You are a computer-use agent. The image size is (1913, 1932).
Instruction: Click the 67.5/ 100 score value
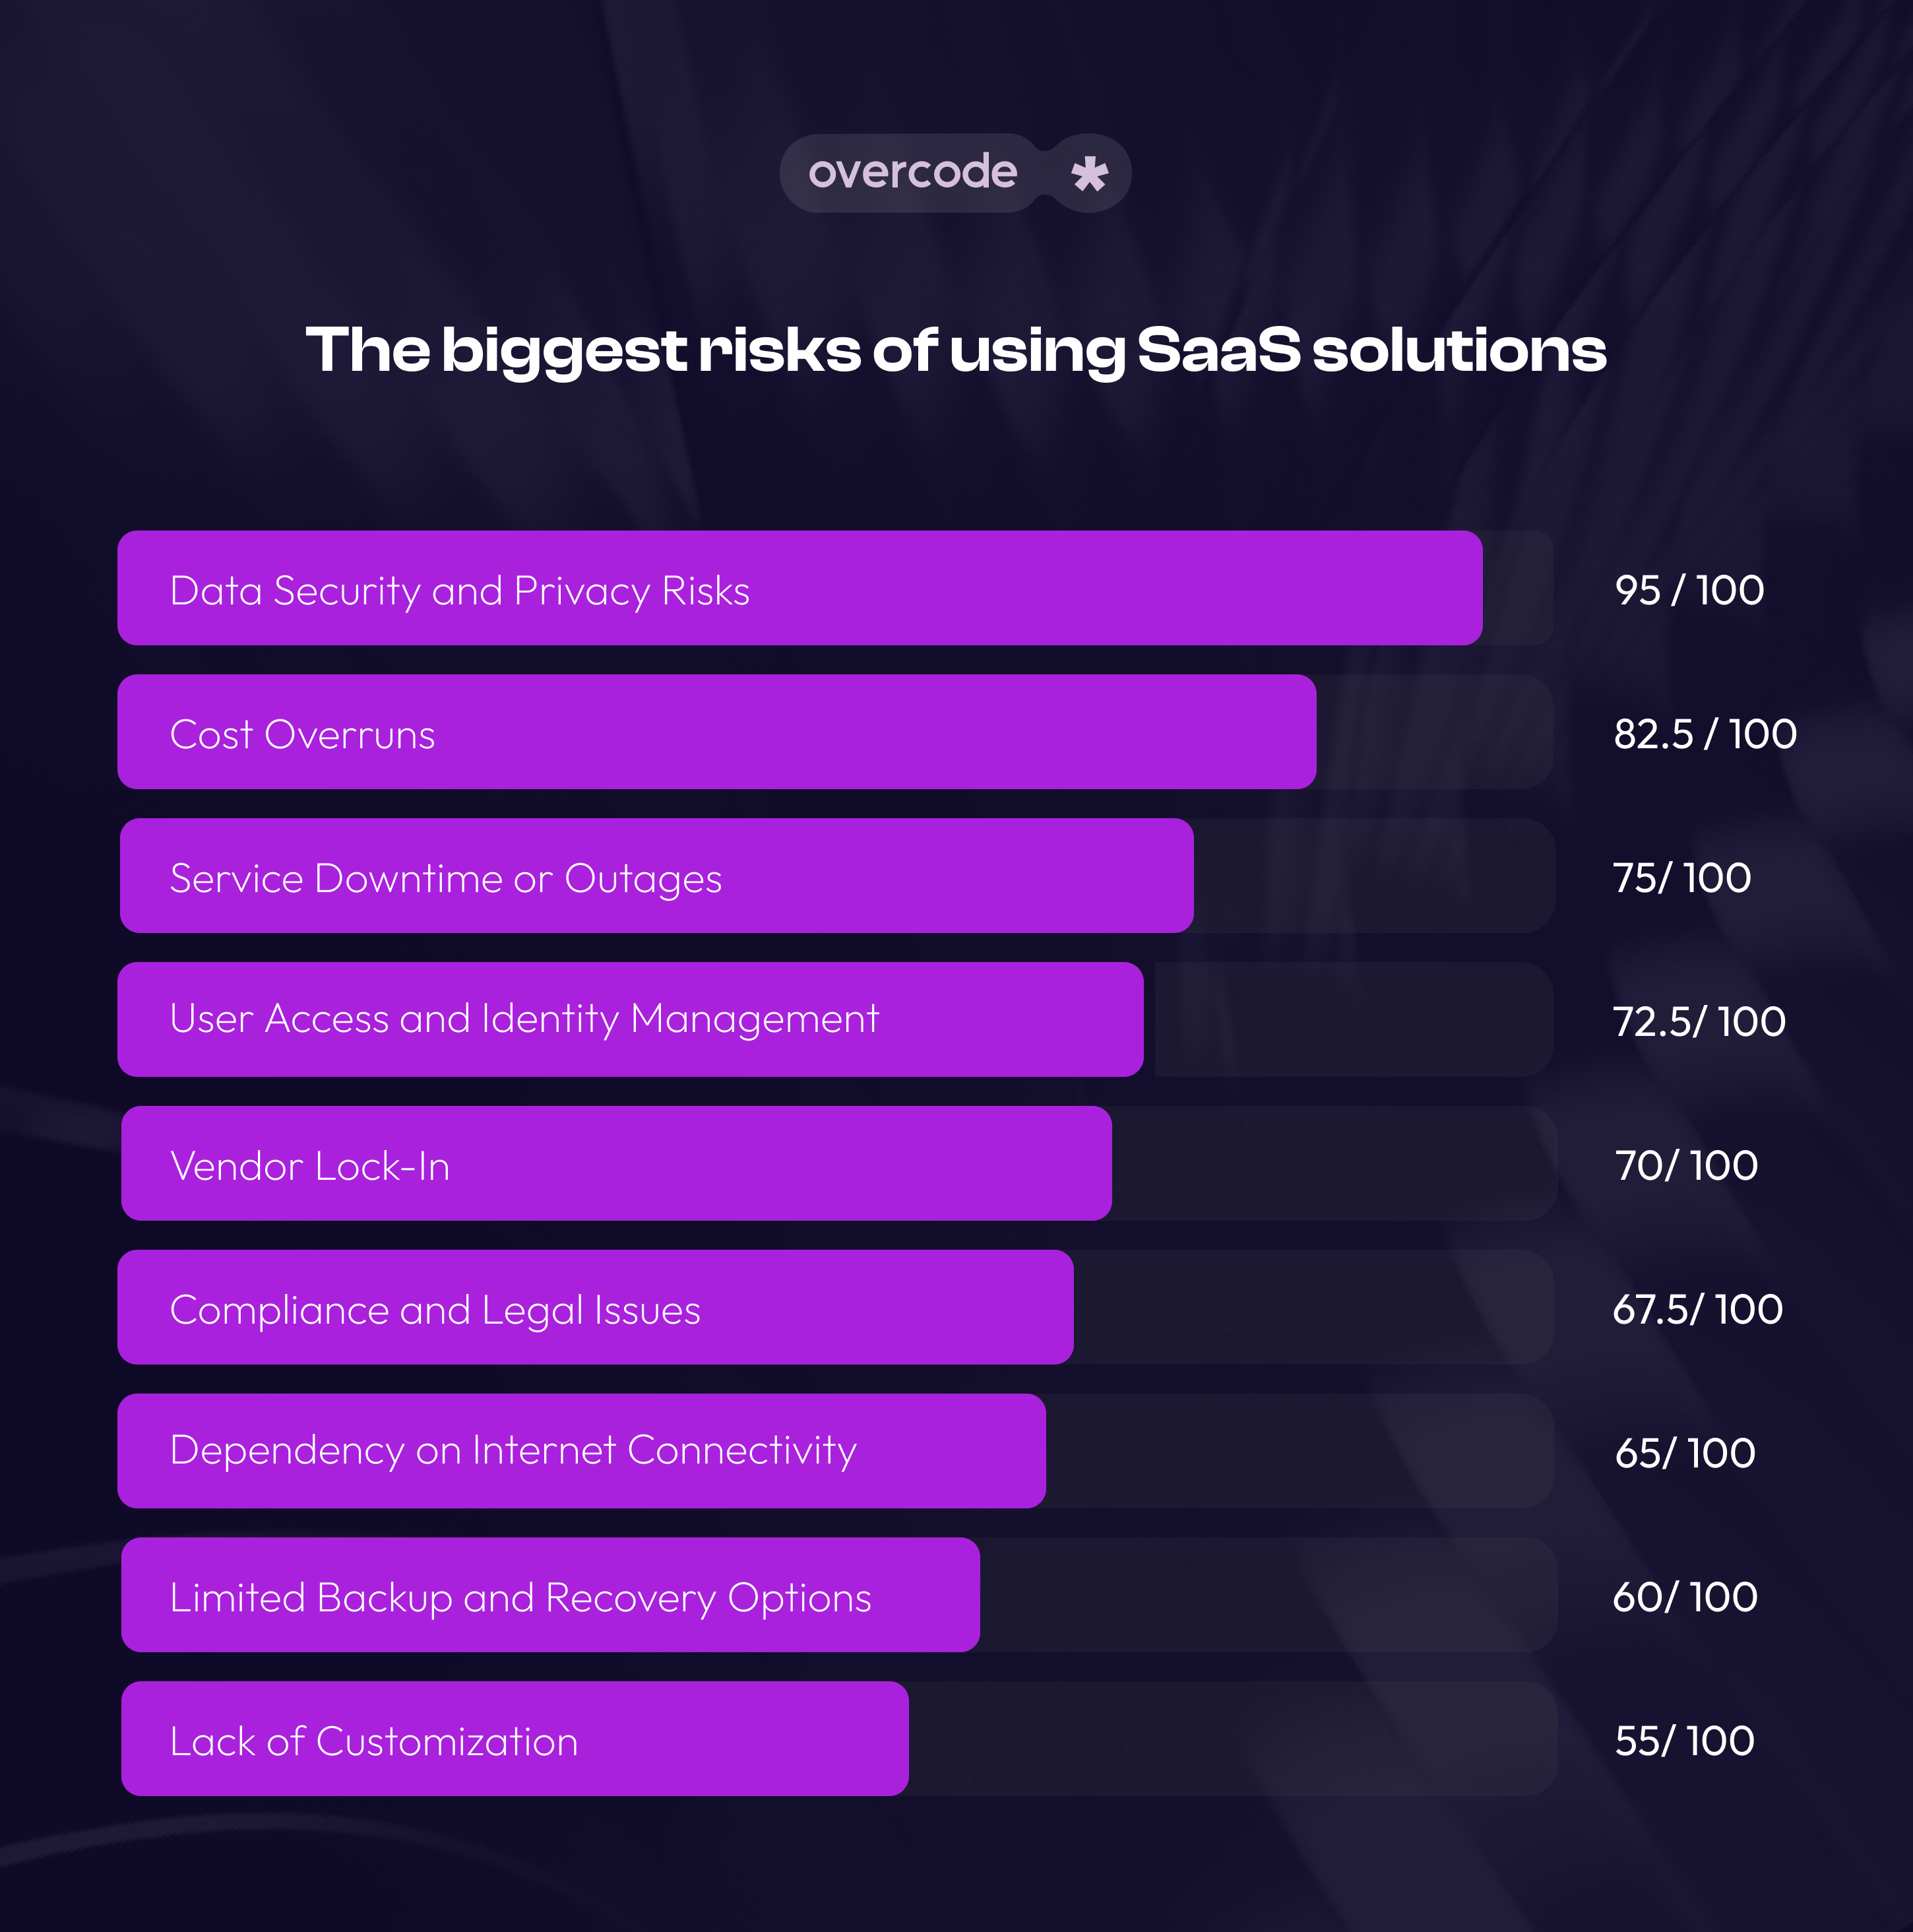coord(1698,1310)
